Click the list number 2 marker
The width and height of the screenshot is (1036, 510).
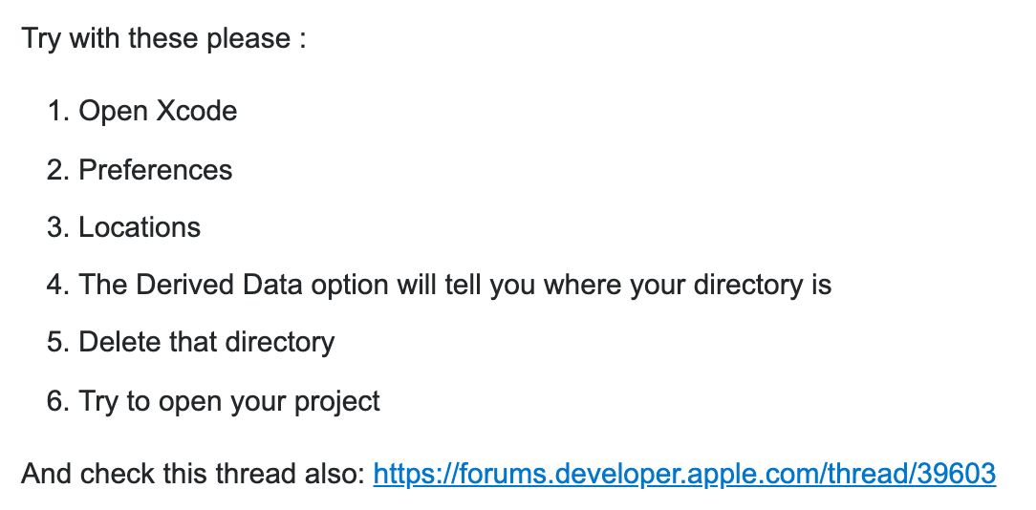(x=59, y=170)
